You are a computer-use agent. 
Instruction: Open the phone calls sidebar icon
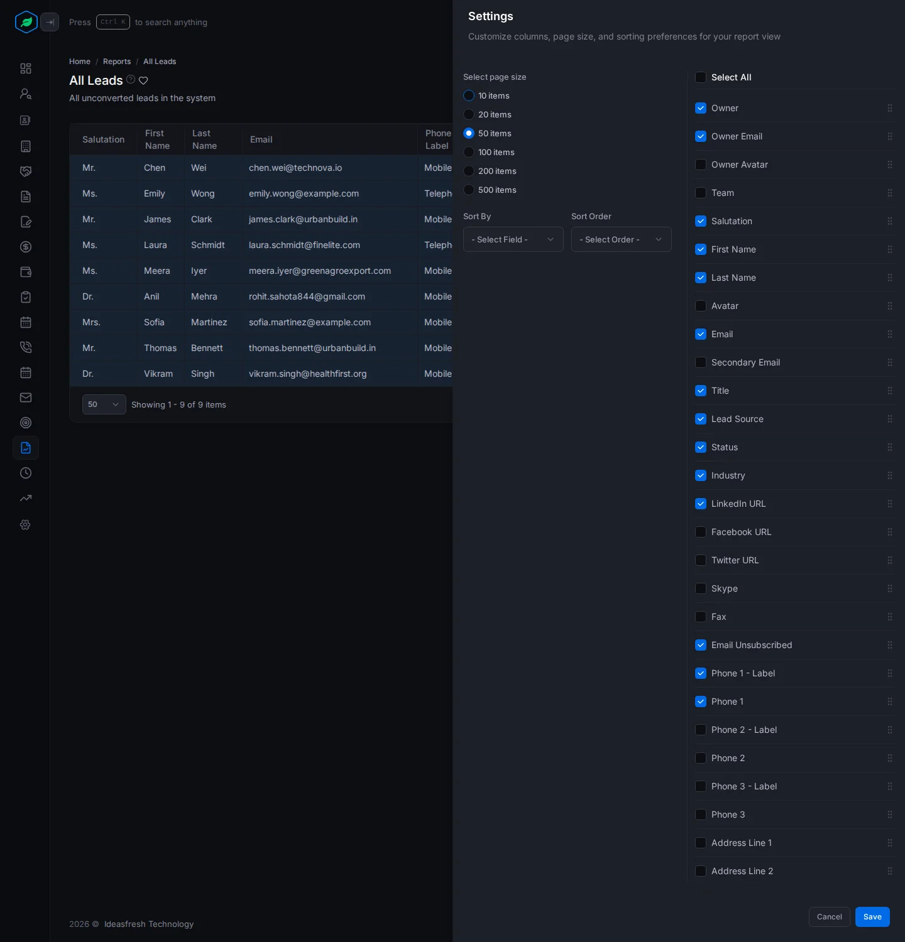(26, 347)
